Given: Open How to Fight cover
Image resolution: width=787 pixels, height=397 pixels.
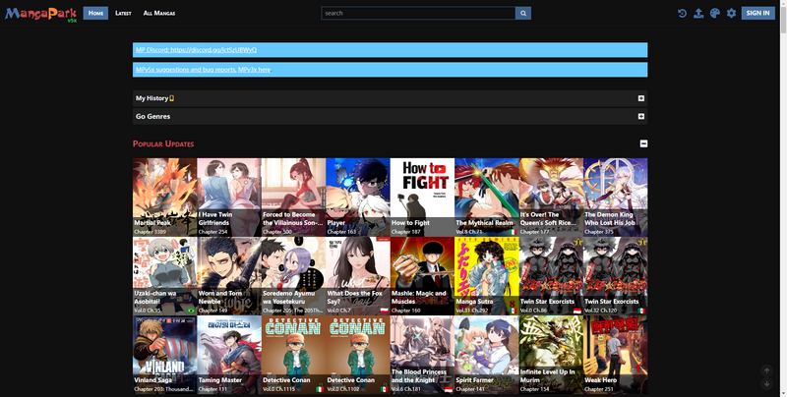Looking at the screenshot, I should click(x=422, y=197).
